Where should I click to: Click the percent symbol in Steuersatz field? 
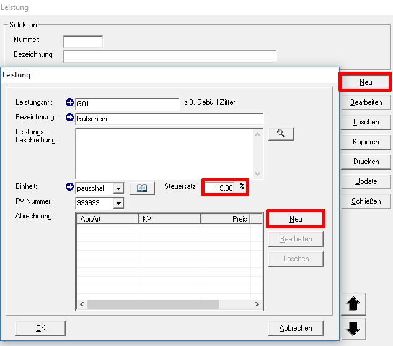[x=241, y=187]
